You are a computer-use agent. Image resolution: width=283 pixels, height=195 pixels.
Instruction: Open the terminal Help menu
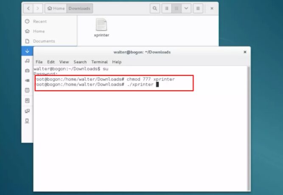pos(117,62)
